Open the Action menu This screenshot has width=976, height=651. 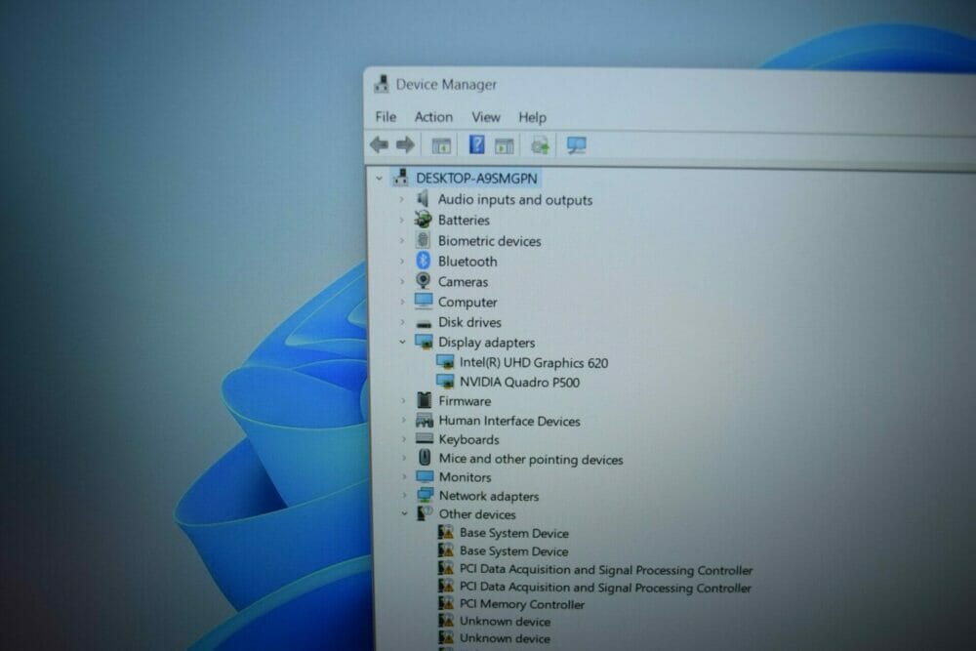pos(434,117)
